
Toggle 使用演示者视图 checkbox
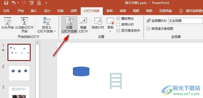point(148,29)
